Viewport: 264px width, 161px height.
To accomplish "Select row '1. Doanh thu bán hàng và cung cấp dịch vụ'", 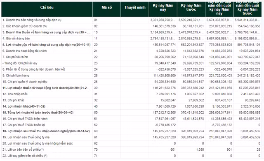I will click(132, 20).
